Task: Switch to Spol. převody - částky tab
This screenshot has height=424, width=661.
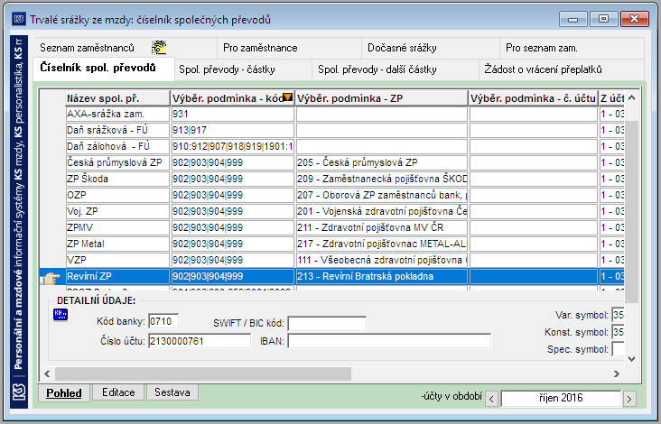Action: click(227, 69)
